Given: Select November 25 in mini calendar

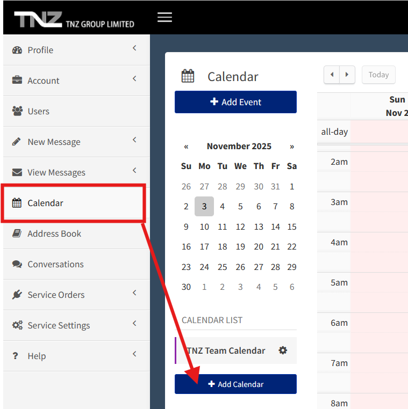Looking at the screenshot, I should point(223,267).
